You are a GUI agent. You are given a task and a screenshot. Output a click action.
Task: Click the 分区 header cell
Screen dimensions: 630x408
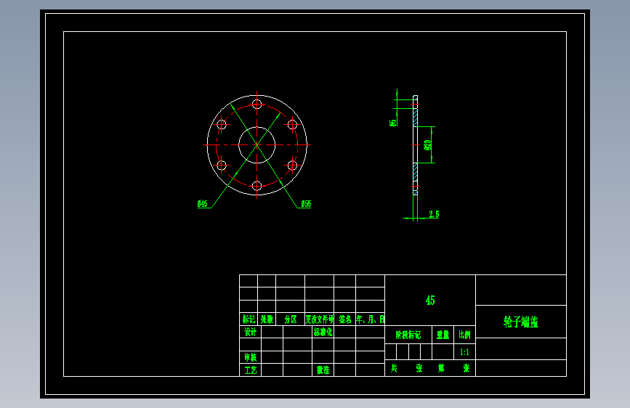[291, 319]
